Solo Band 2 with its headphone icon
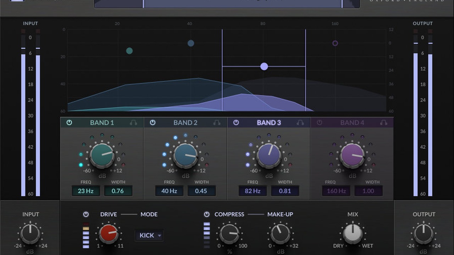 217,123
